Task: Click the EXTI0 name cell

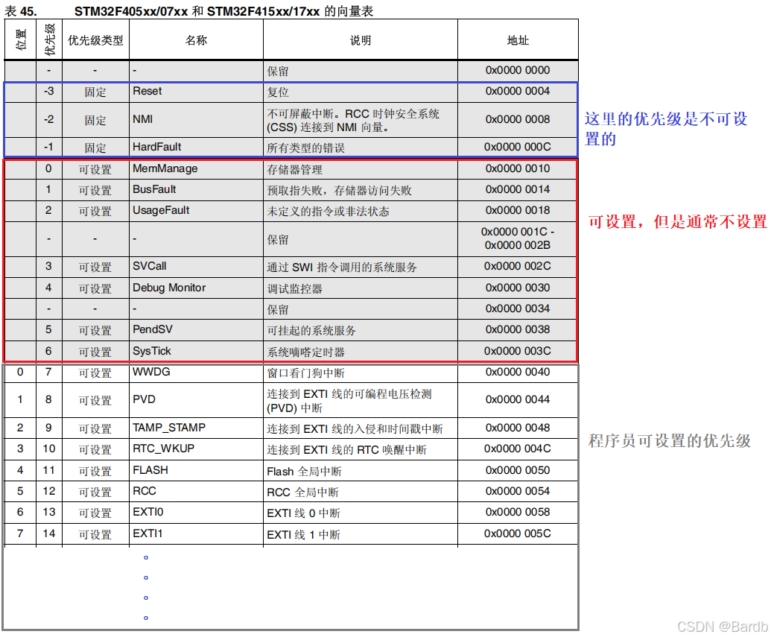Action: (196, 513)
